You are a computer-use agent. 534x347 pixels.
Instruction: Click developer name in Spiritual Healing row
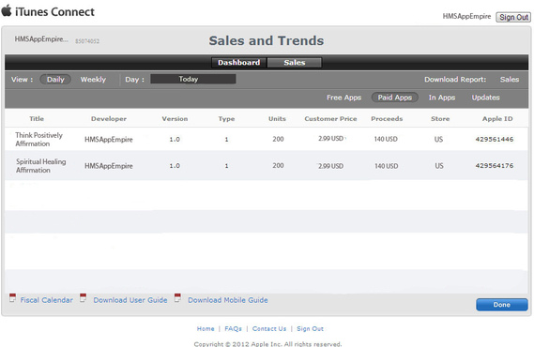coord(109,166)
